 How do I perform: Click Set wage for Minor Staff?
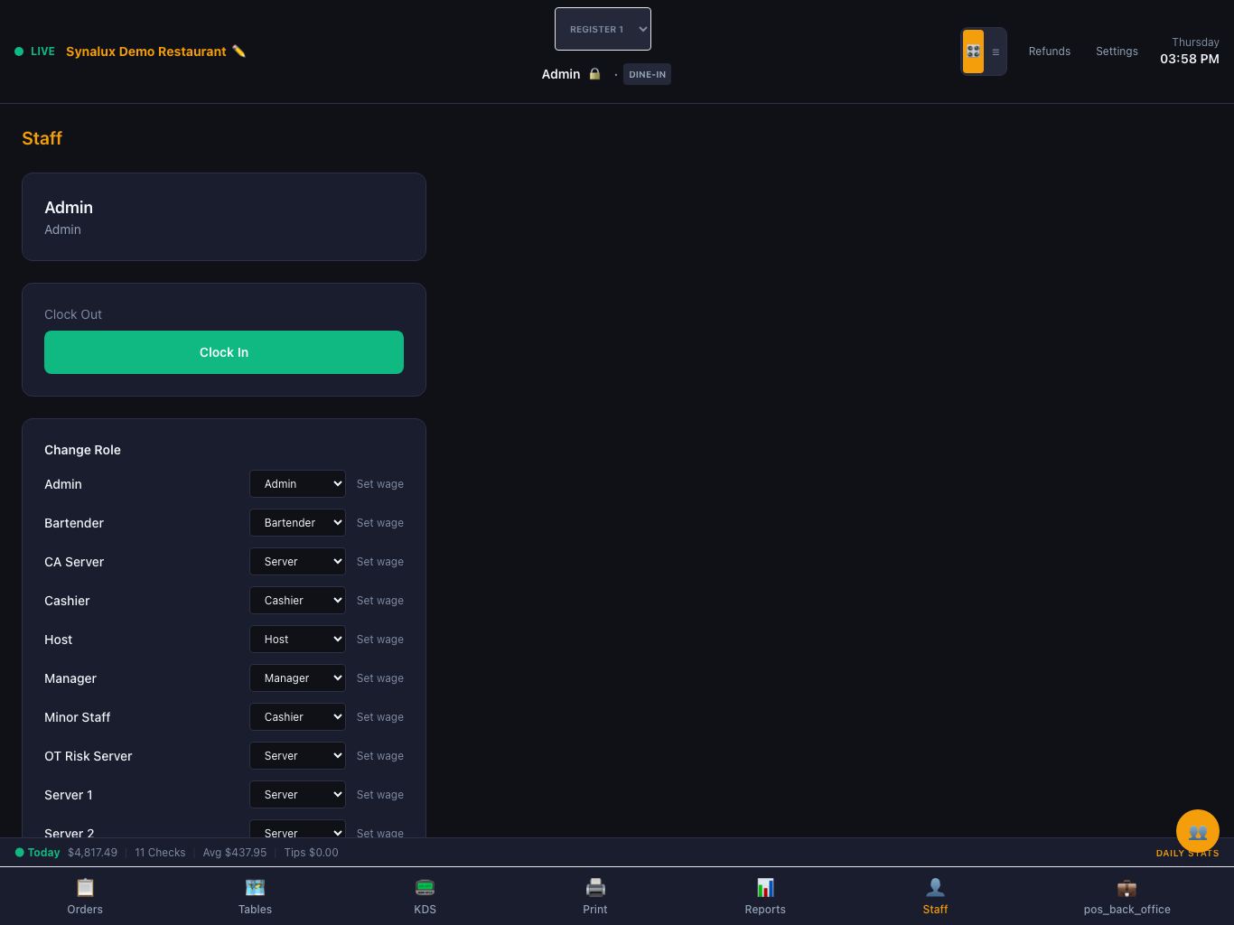click(x=380, y=717)
